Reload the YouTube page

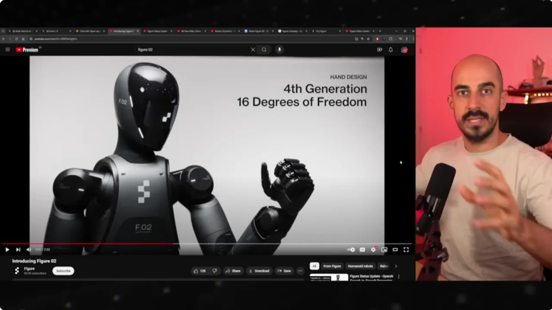tap(17, 39)
